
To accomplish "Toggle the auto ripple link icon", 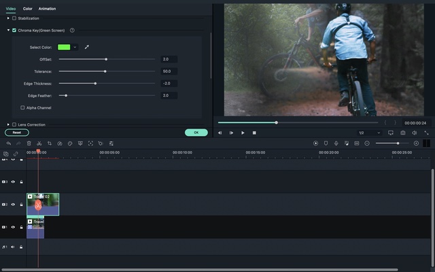I will coord(16,154).
